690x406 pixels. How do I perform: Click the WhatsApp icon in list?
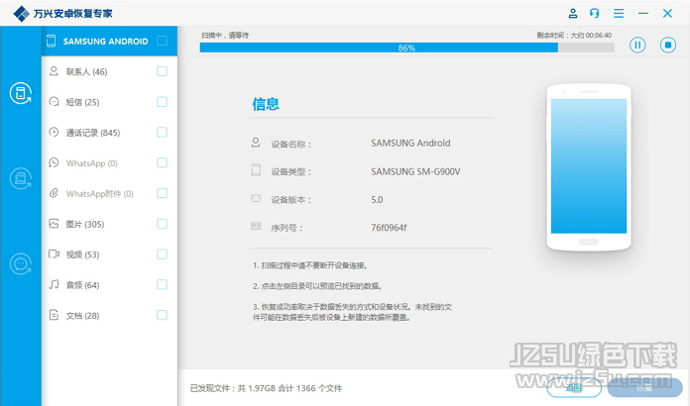coord(54,163)
